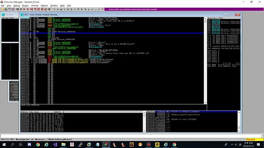264x148 pixels.
Task: Click disassembly pane scroll-up arrow
Action: point(205,18)
